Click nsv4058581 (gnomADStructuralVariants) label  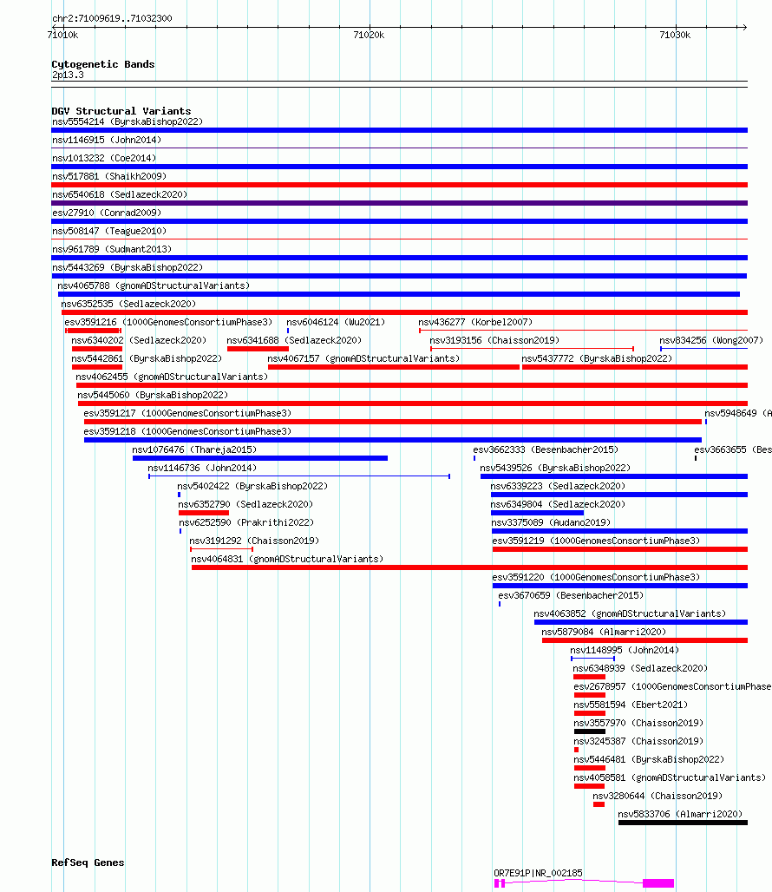click(x=670, y=777)
